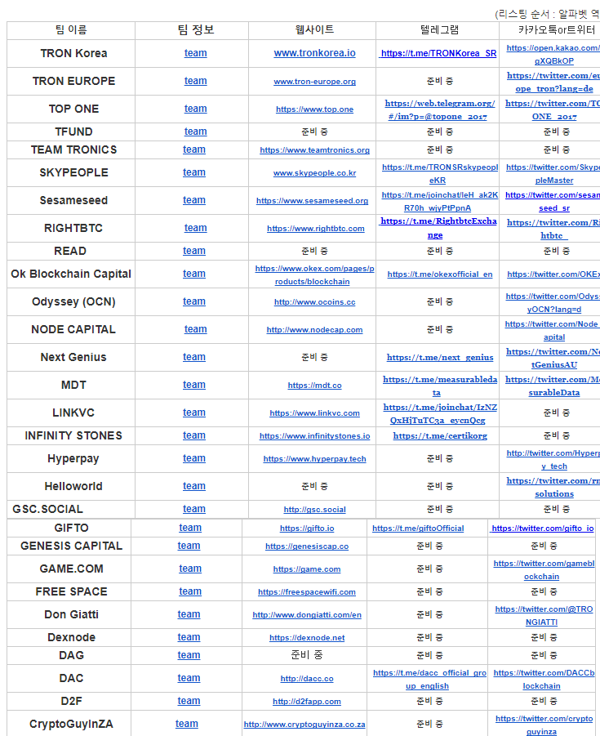Open TOP ONE web.telegram.org link
The width and height of the screenshot is (600, 736).
coord(439,109)
